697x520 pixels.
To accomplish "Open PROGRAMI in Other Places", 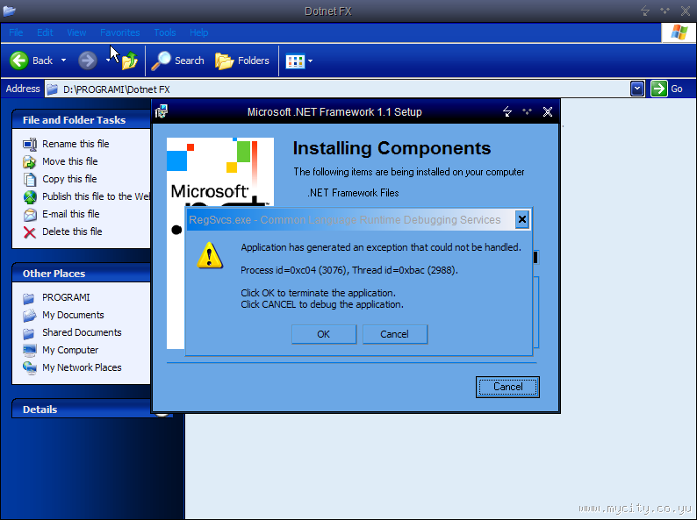I will click(x=66, y=297).
